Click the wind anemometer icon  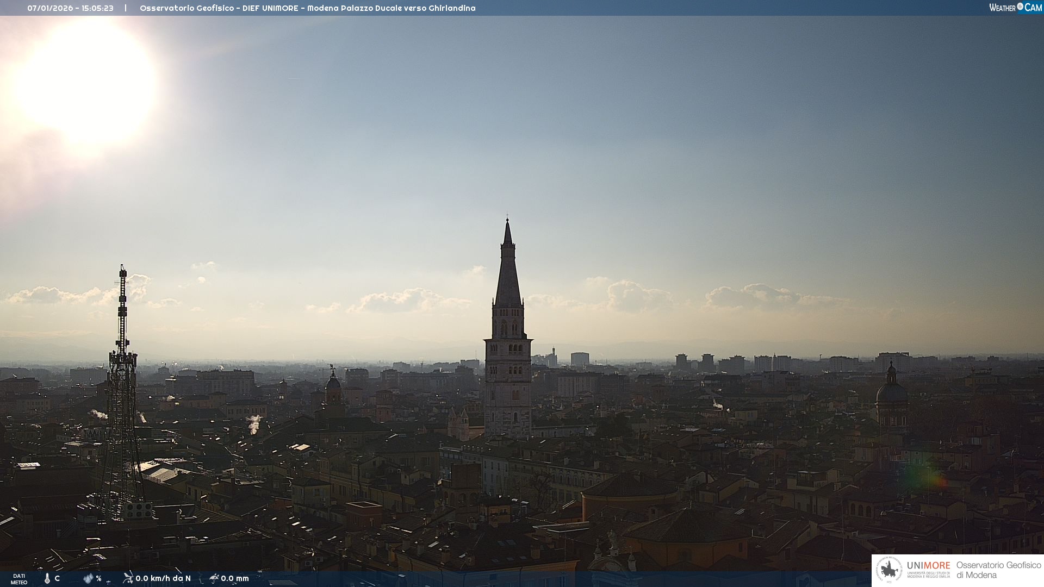[x=128, y=578]
